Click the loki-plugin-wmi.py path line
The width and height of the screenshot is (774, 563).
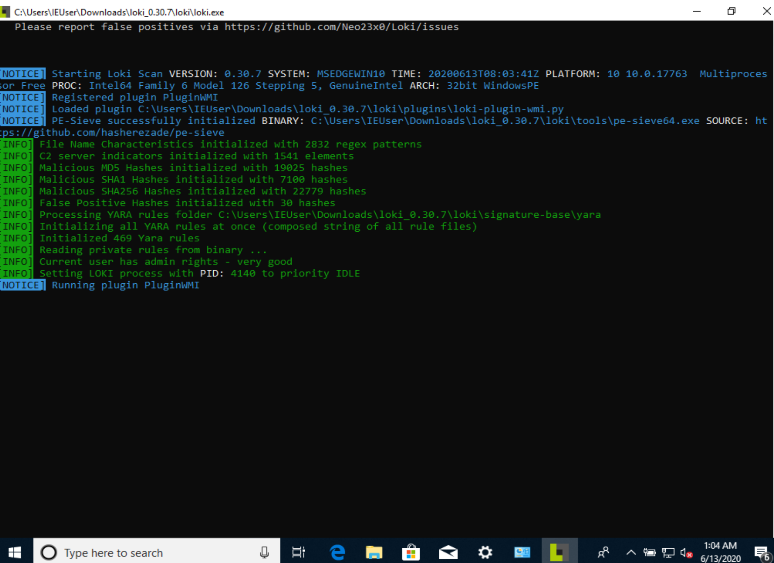pyautogui.click(x=308, y=109)
